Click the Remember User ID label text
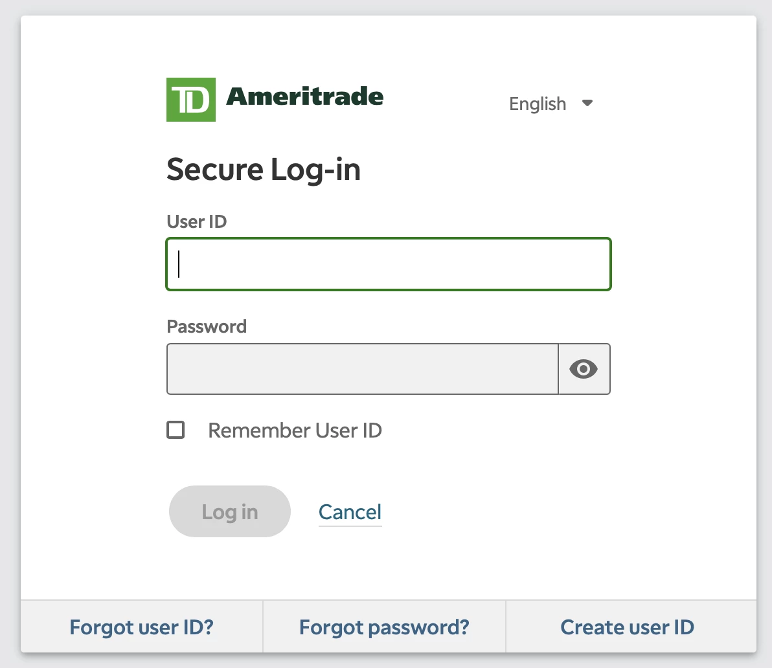772x668 pixels. coord(295,430)
